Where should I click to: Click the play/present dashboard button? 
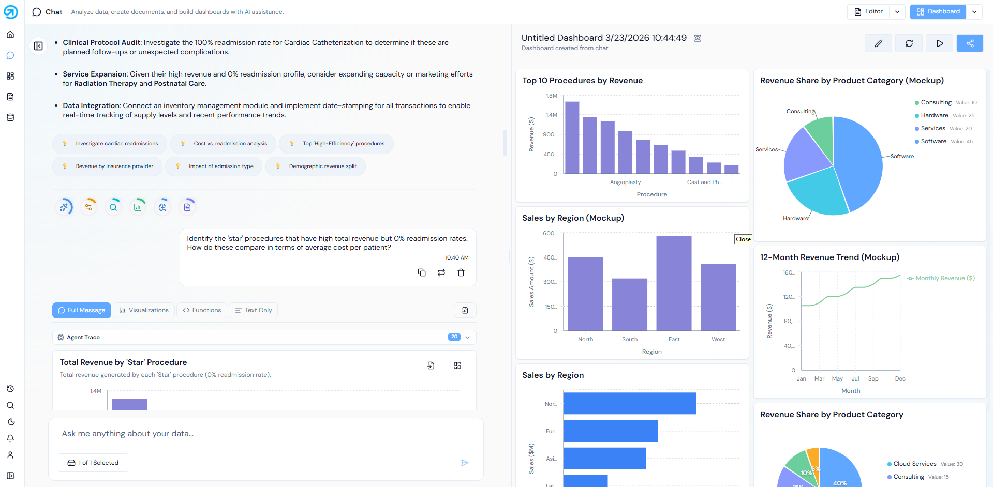940,43
